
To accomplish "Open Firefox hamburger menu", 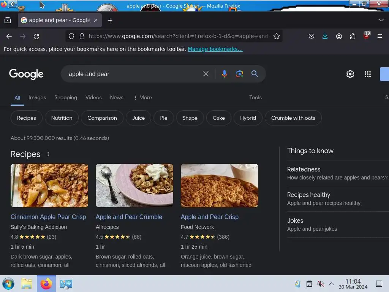I will (x=380, y=36).
